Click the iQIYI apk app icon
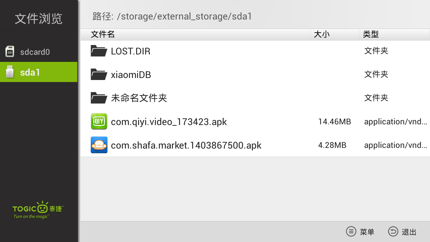 click(99, 121)
